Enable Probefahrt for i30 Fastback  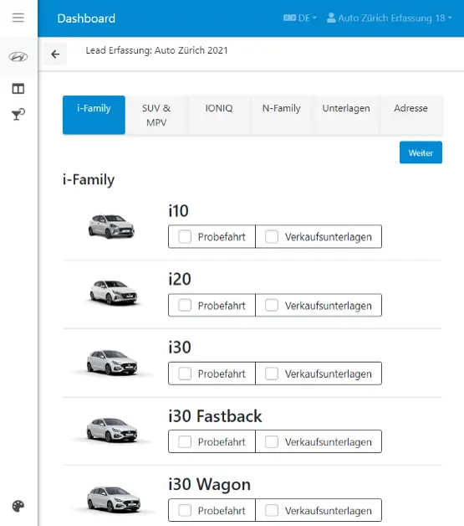[x=185, y=441]
